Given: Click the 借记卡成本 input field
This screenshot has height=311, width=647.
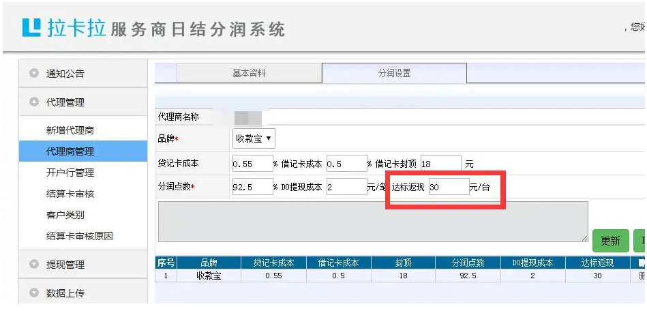Looking at the screenshot, I should click(x=346, y=164).
